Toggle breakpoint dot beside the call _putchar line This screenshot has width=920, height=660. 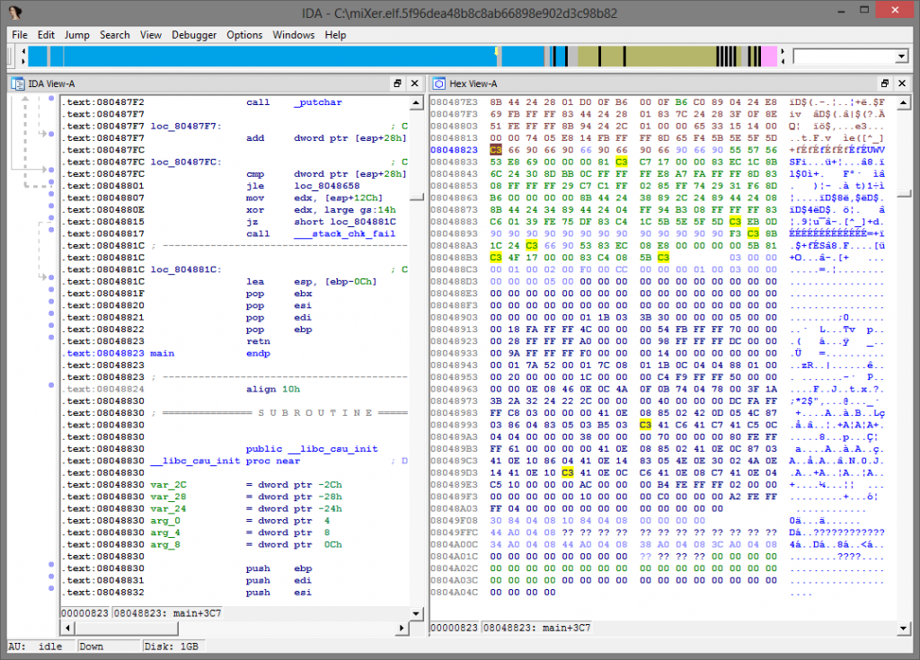click(51, 99)
